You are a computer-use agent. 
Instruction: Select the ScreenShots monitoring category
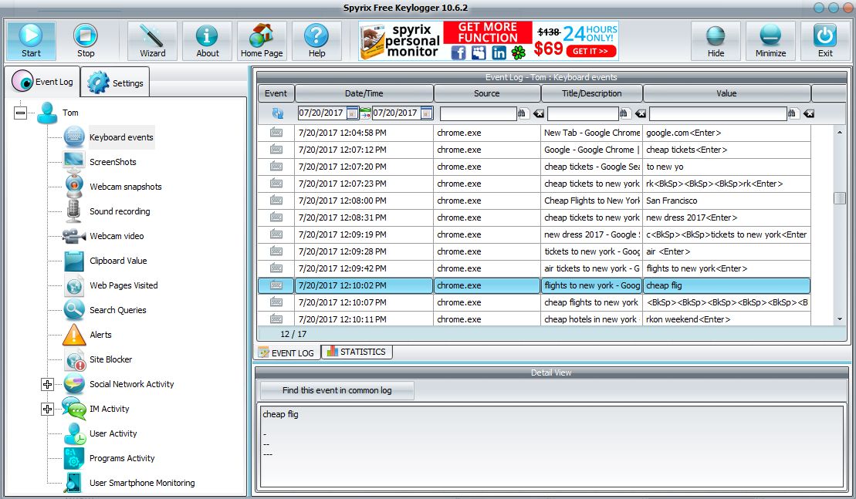click(x=114, y=161)
